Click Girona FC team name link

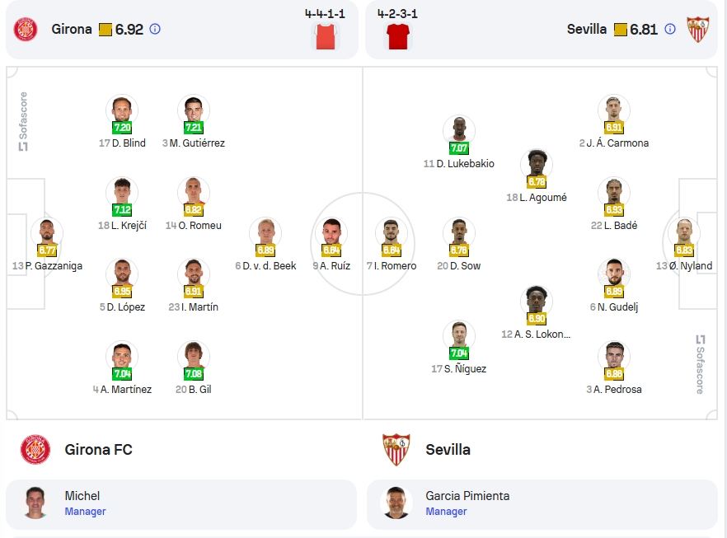(98, 450)
